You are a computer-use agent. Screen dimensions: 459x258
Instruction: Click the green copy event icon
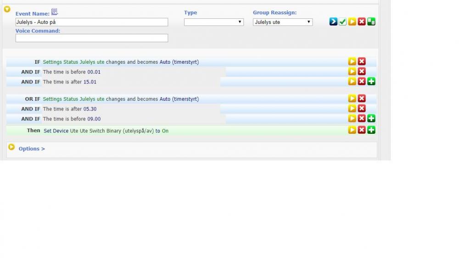[x=371, y=22]
